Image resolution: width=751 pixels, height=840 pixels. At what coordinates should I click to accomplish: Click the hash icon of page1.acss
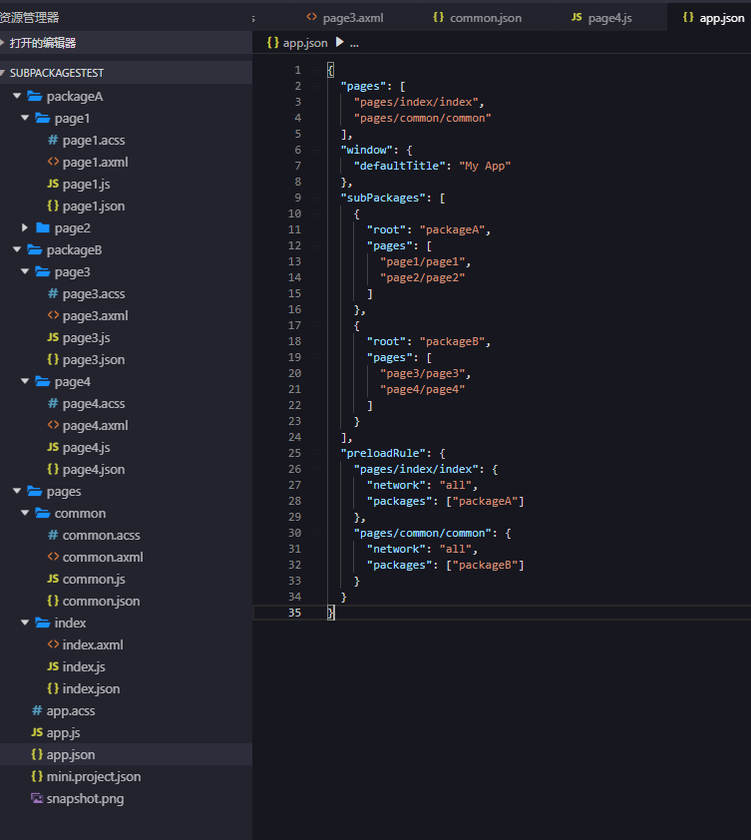[53, 140]
